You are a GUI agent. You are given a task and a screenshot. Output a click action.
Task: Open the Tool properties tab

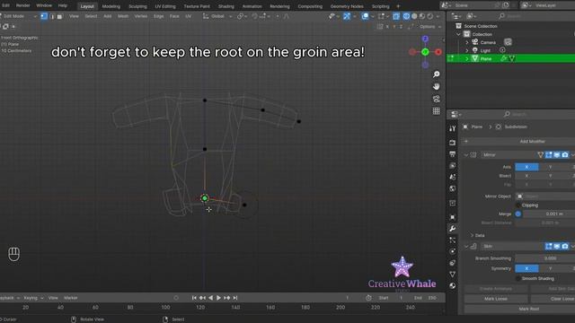pyautogui.click(x=453, y=128)
